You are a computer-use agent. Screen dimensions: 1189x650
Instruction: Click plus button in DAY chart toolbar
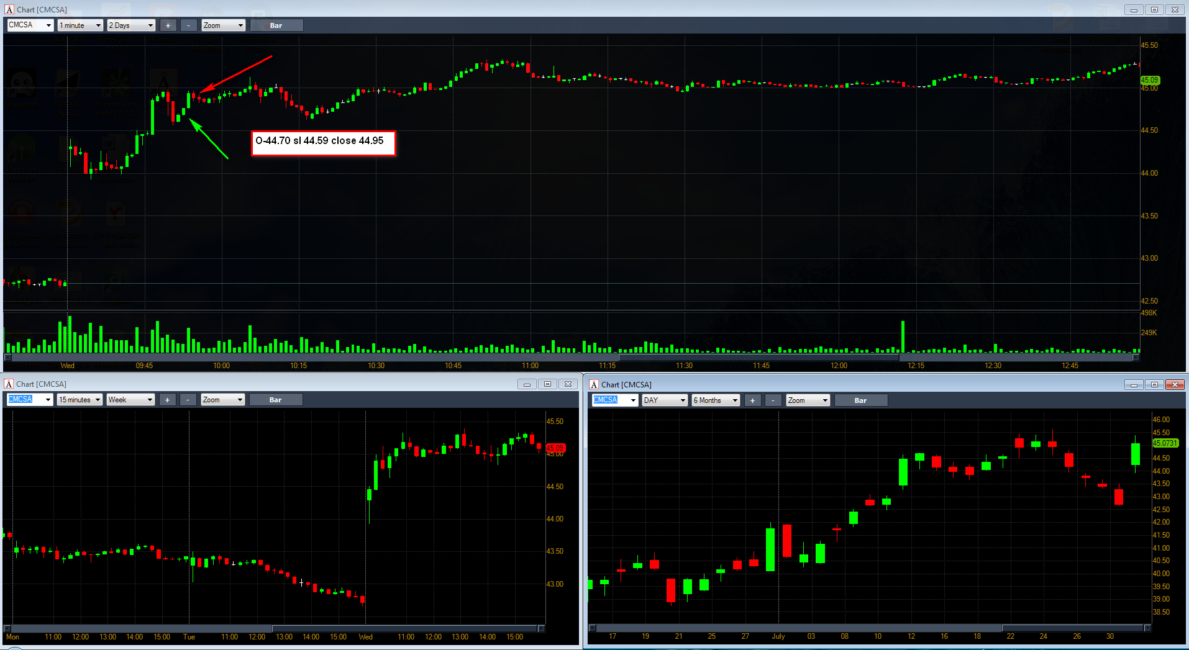(x=752, y=400)
